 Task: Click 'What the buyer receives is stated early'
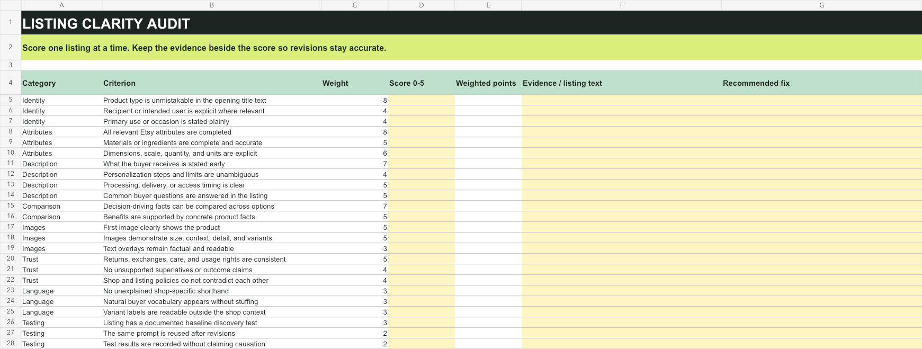(164, 164)
